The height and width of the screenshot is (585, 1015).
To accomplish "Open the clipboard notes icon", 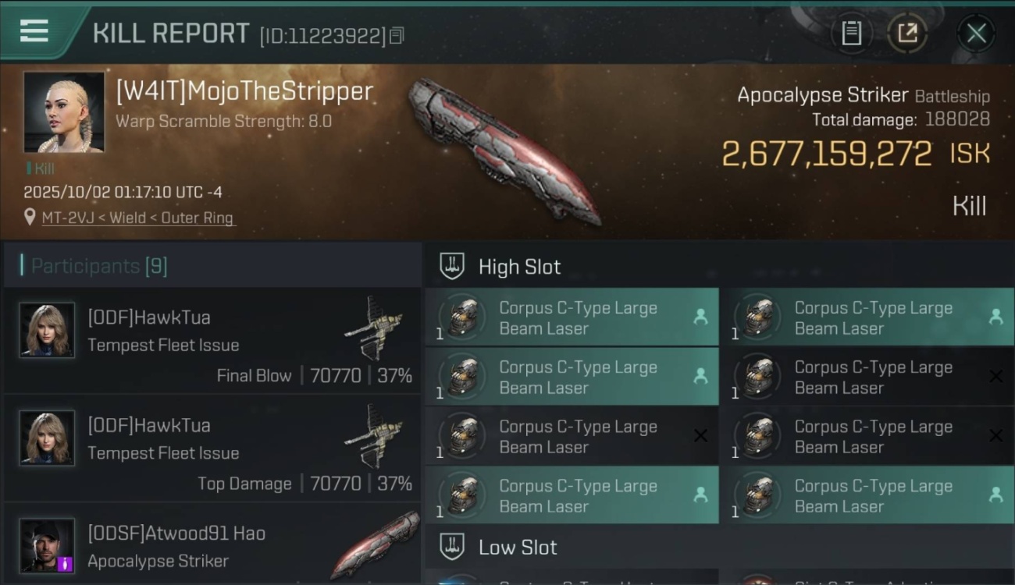I will pyautogui.click(x=851, y=33).
